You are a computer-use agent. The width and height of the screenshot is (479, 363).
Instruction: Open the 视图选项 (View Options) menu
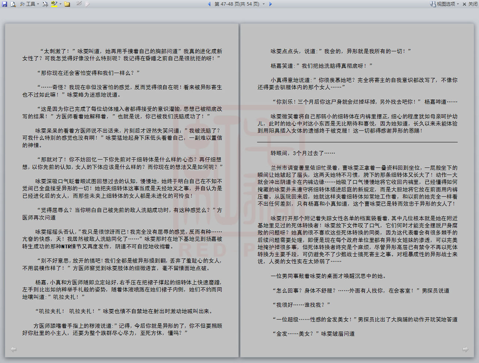[x=445, y=4]
